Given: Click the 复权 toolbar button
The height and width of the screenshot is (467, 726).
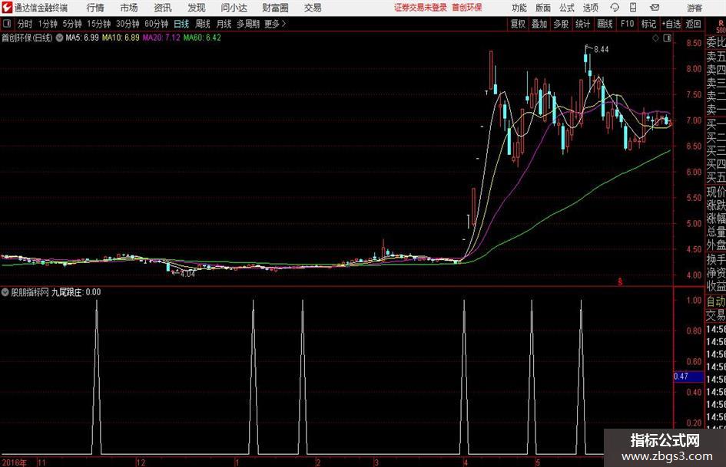Looking at the screenshot, I should (x=518, y=24).
